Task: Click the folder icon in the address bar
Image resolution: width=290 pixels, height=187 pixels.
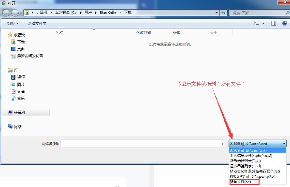Action: 27,13
